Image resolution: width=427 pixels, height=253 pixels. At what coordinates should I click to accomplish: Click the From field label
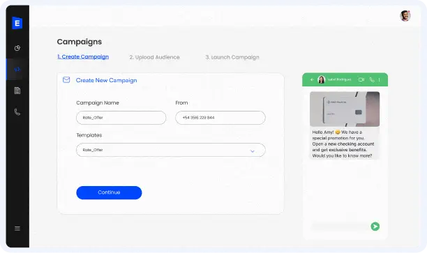(x=181, y=103)
